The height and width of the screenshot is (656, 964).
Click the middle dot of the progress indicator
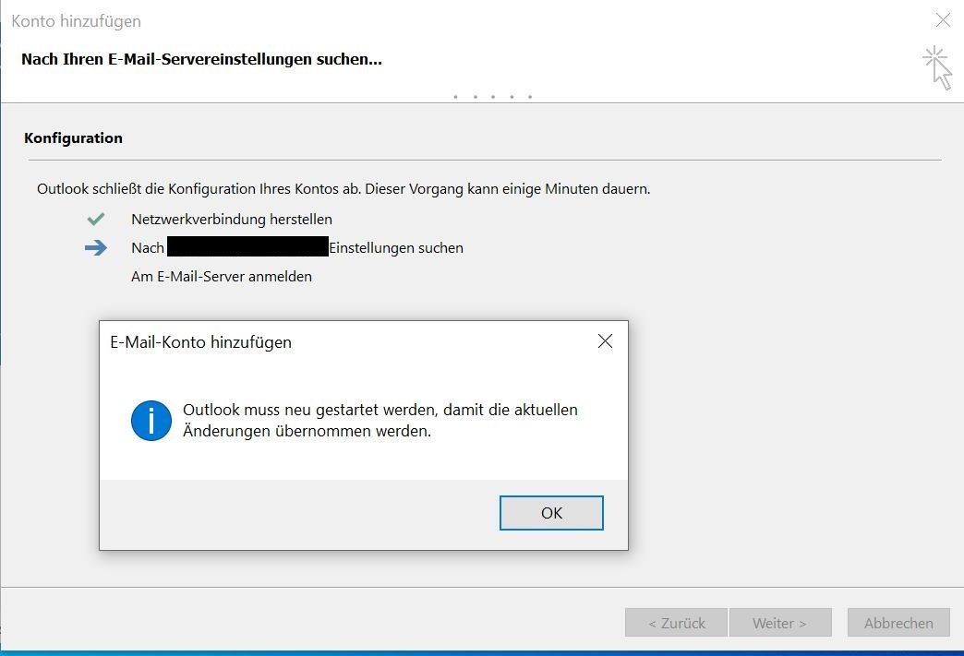[x=492, y=96]
